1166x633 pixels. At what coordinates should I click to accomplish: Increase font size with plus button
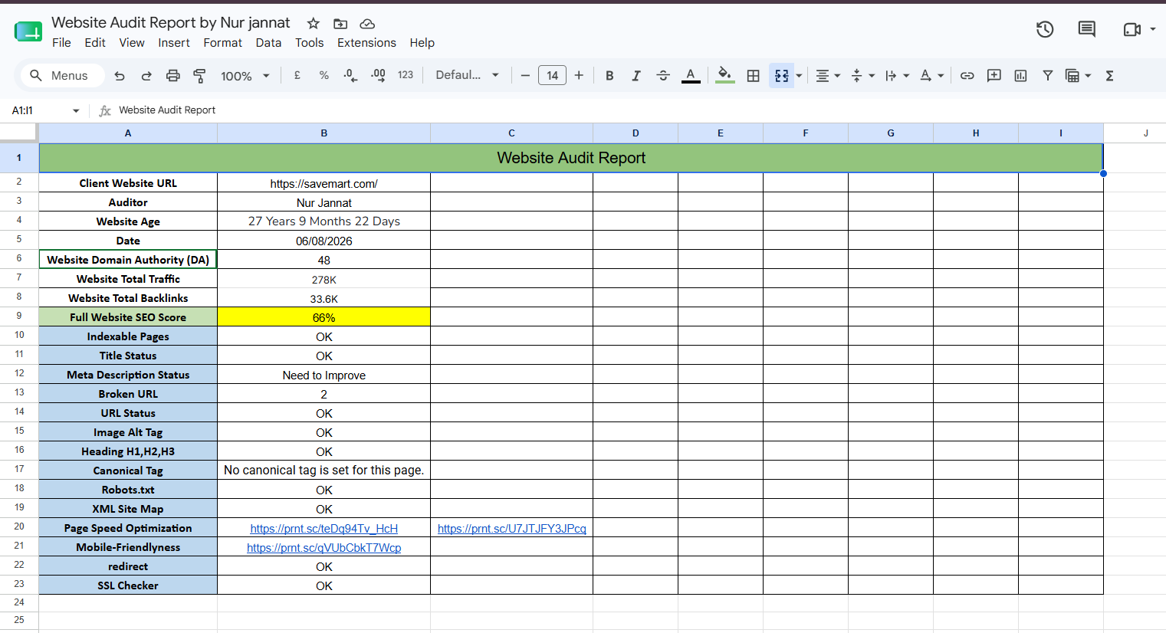pos(579,75)
